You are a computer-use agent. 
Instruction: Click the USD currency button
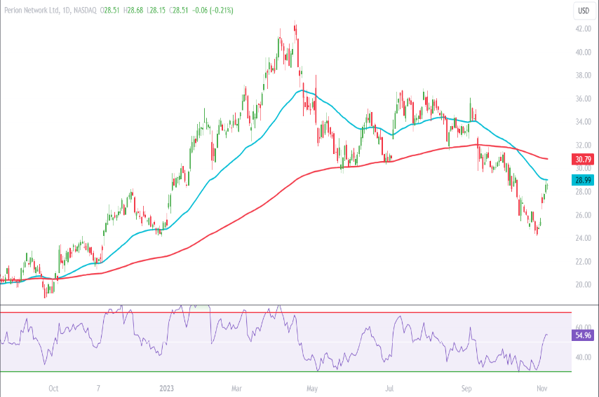click(584, 11)
